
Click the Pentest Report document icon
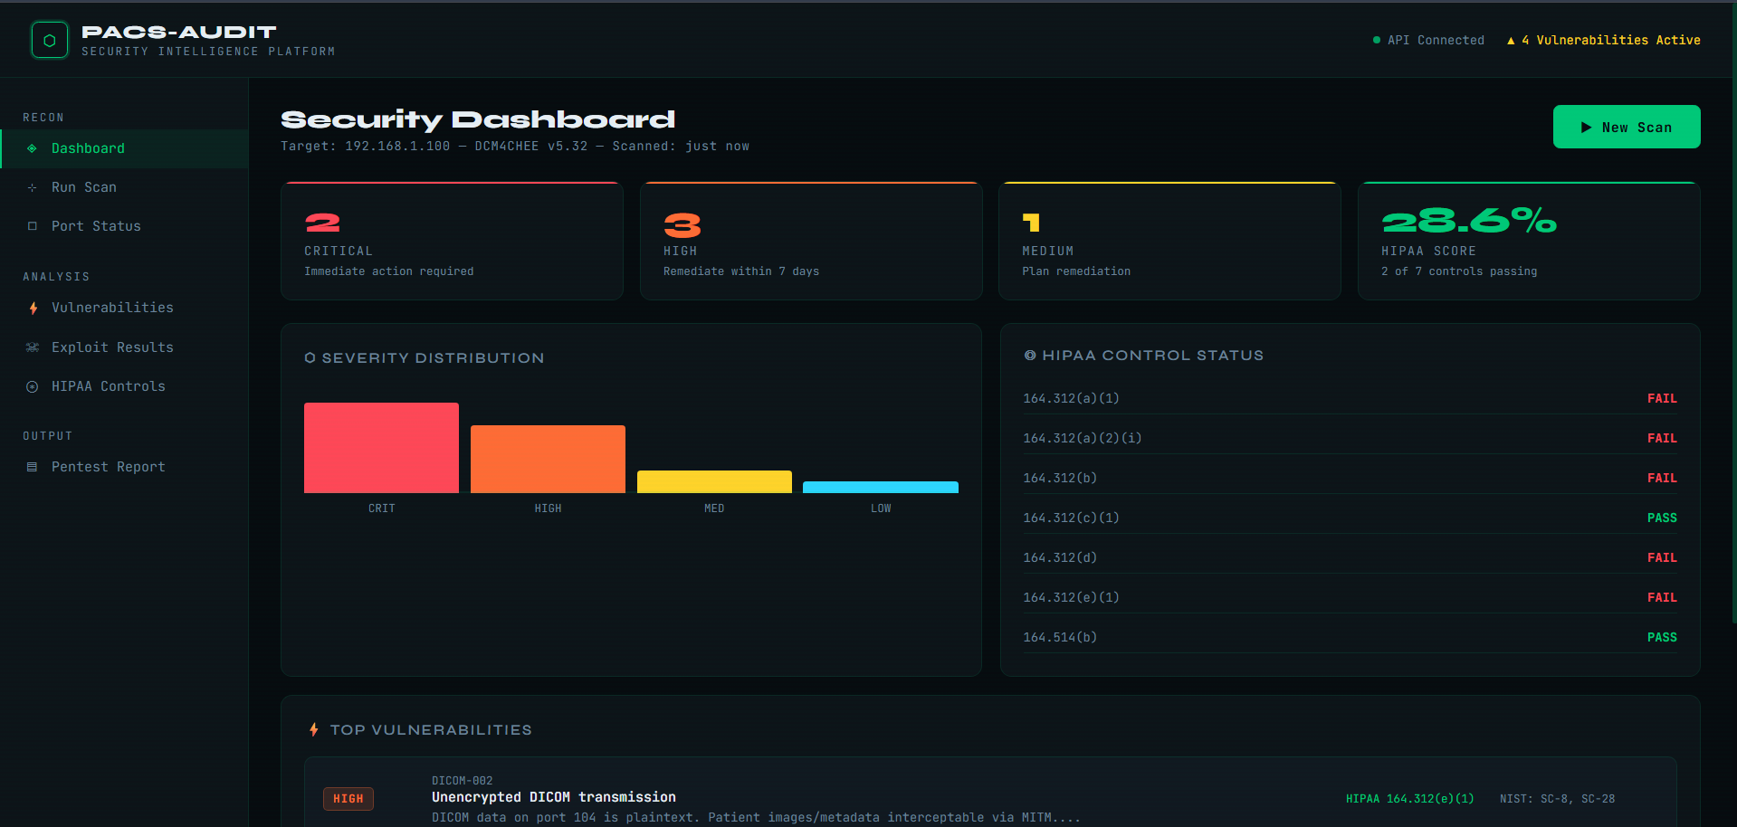33,467
